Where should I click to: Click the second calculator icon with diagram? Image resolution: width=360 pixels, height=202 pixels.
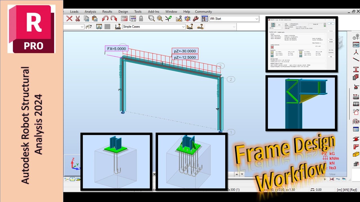click(133, 19)
